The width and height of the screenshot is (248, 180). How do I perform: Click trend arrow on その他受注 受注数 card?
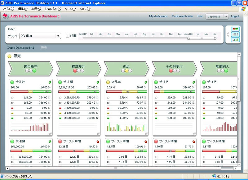click(x=193, y=82)
